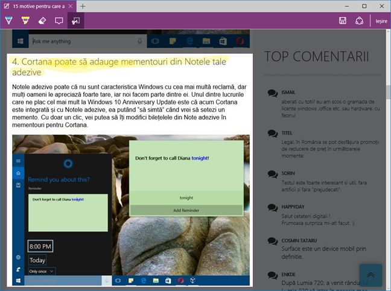Click the Cortana feedback icon
This screenshot has width=391, height=291.
tap(18, 269)
